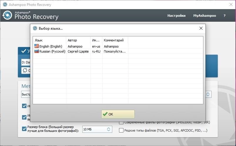Open the 10 МБ block size dropdown
Image resolution: width=236 pixels, height=146 pixels.
(97, 129)
